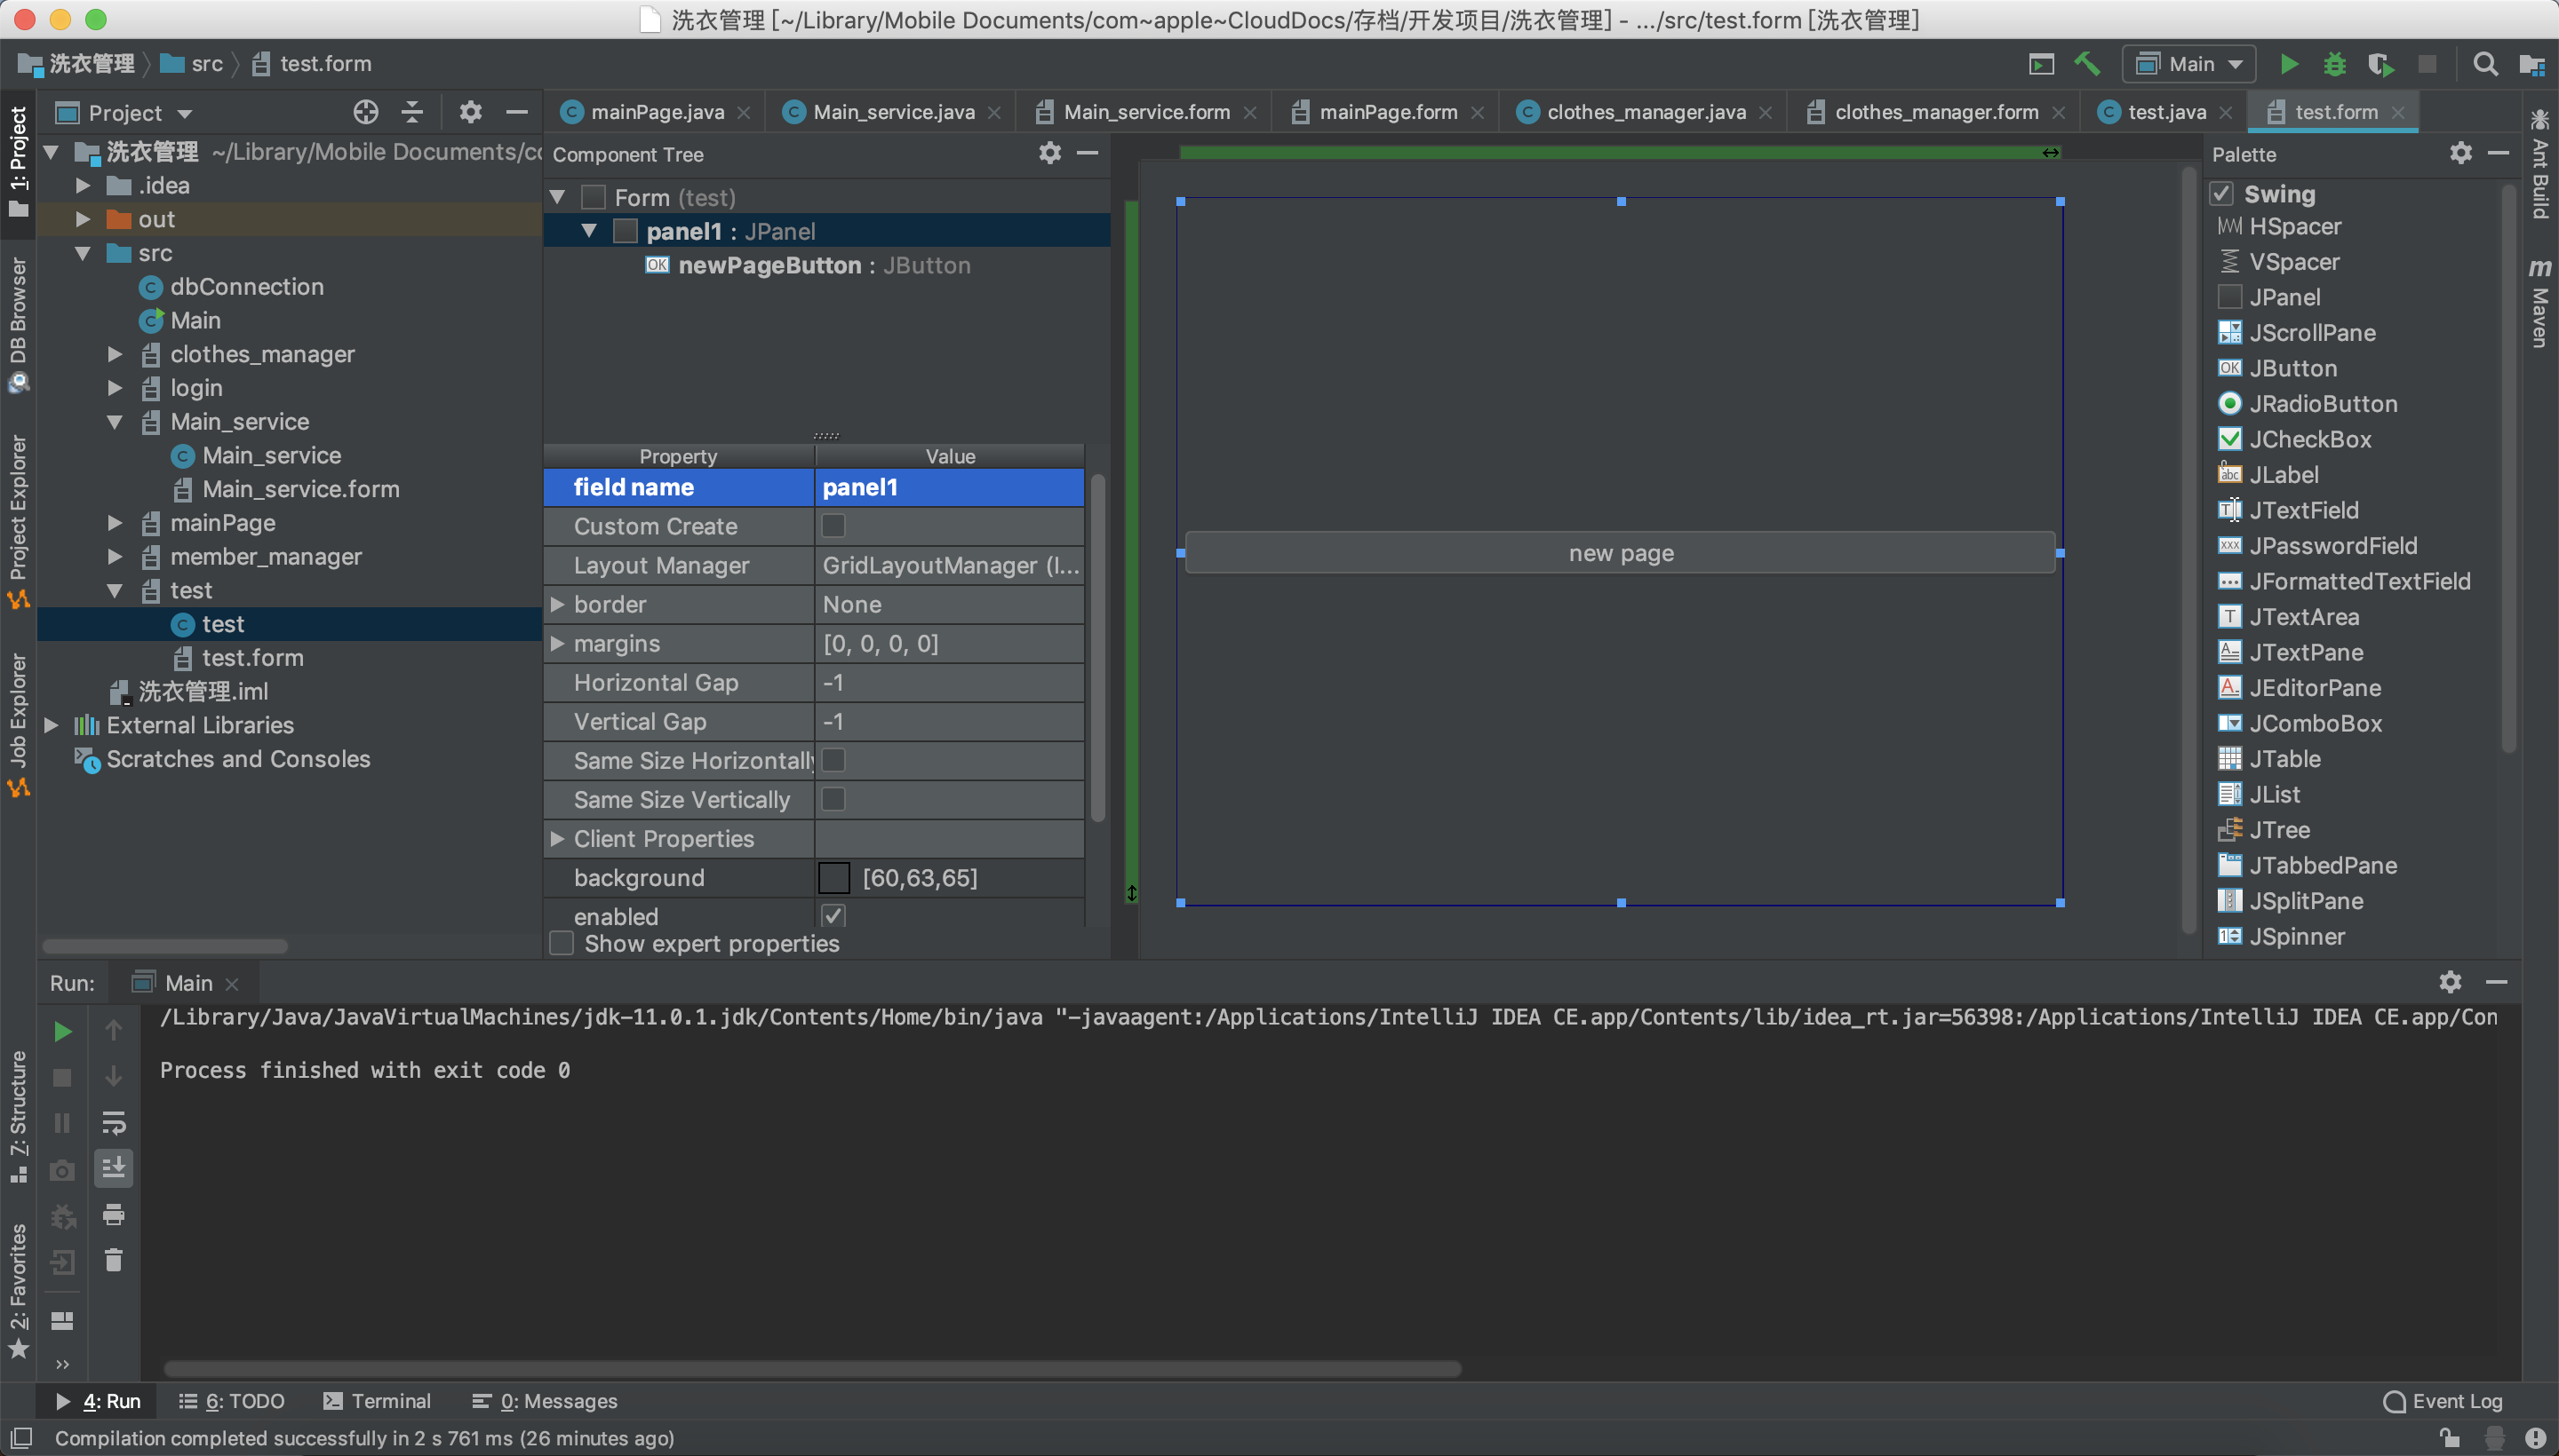Open Search Everywhere magnifier icon
This screenshot has width=2559, height=1456.
tap(2485, 65)
